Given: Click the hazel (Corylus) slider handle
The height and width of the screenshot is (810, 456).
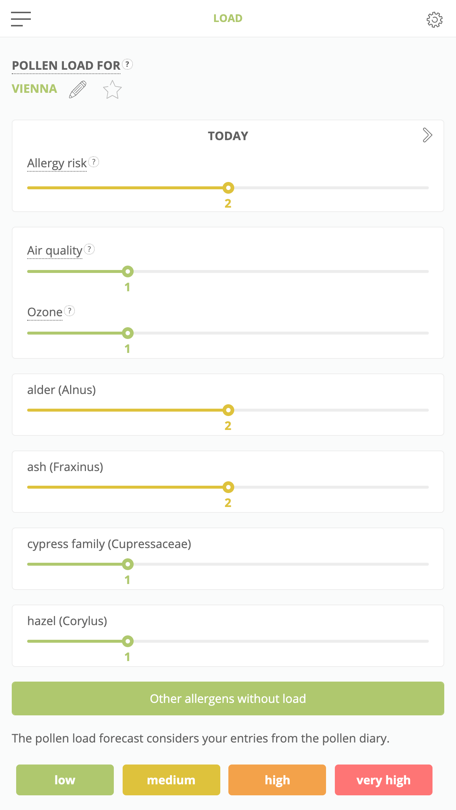Looking at the screenshot, I should [x=128, y=641].
